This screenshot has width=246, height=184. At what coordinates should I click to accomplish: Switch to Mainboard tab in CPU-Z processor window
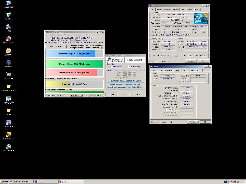click(x=167, y=9)
